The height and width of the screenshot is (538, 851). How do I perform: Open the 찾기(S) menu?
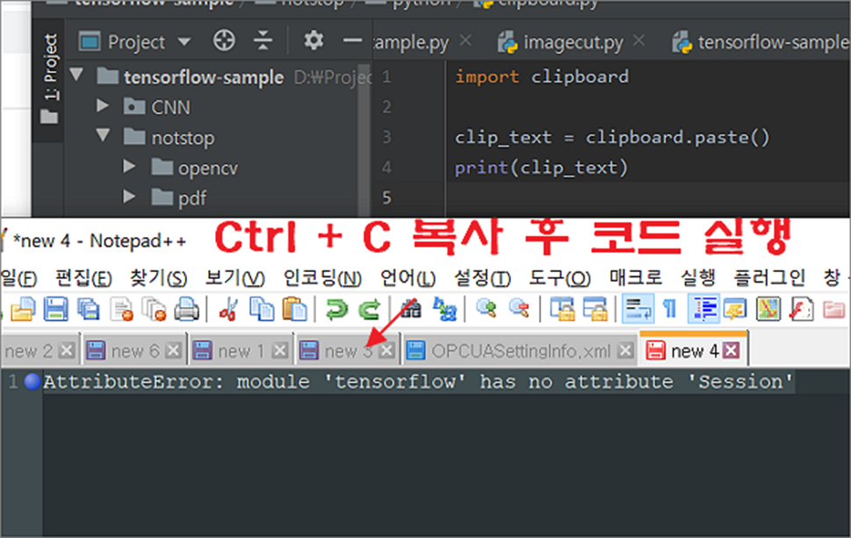click(x=158, y=277)
